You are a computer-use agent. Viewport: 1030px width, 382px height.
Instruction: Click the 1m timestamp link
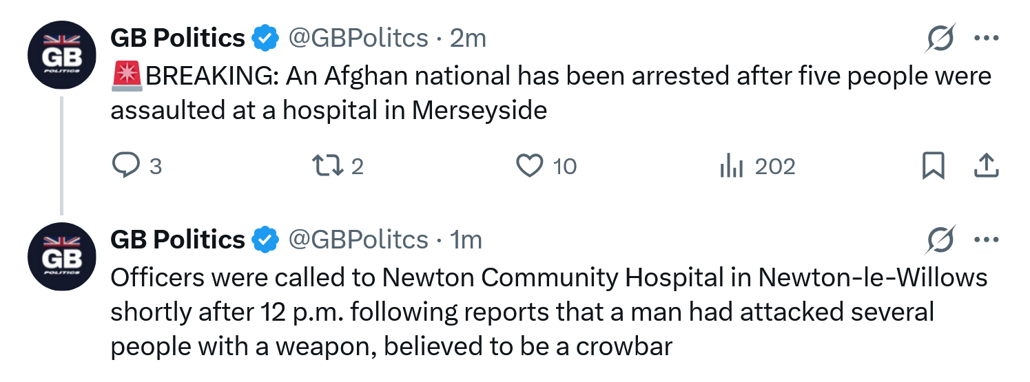[x=466, y=240]
